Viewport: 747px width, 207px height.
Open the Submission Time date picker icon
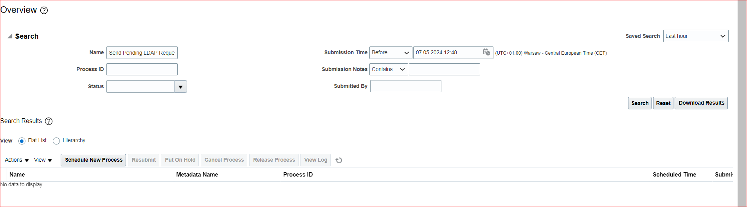[x=487, y=52]
